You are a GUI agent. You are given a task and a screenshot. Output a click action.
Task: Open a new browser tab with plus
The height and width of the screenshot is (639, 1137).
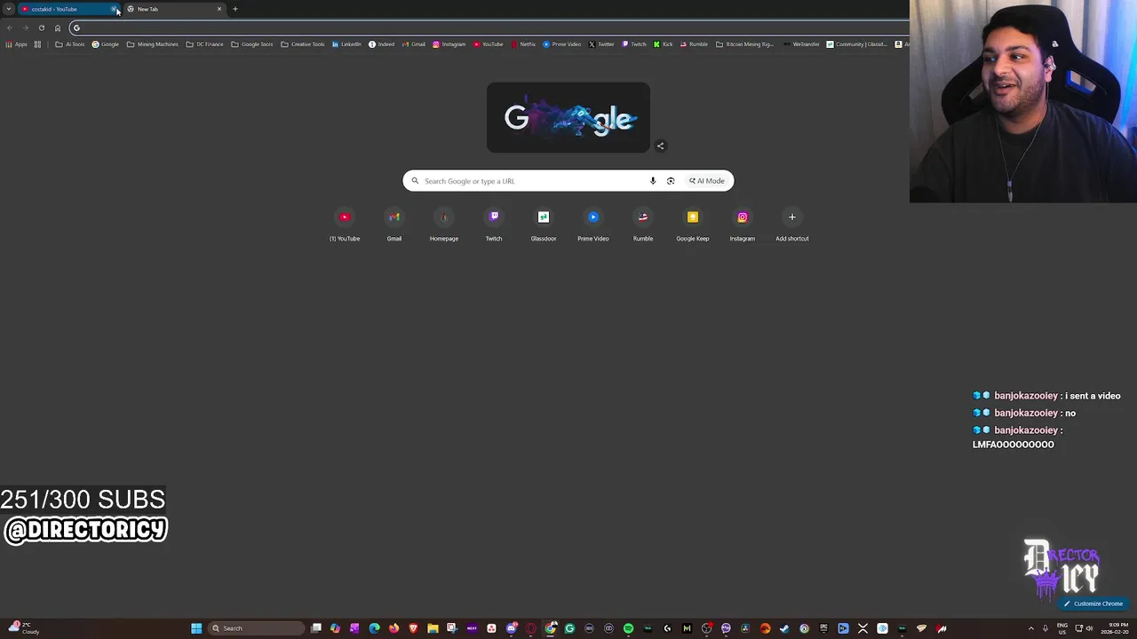coord(235,9)
